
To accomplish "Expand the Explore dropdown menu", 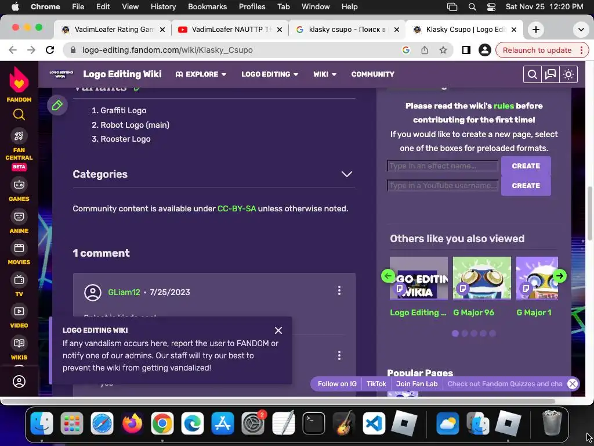I will [x=201, y=74].
